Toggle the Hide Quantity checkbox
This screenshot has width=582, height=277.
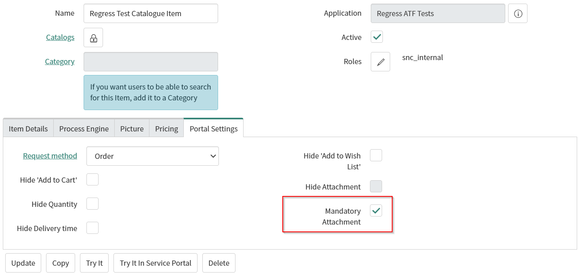(x=92, y=204)
